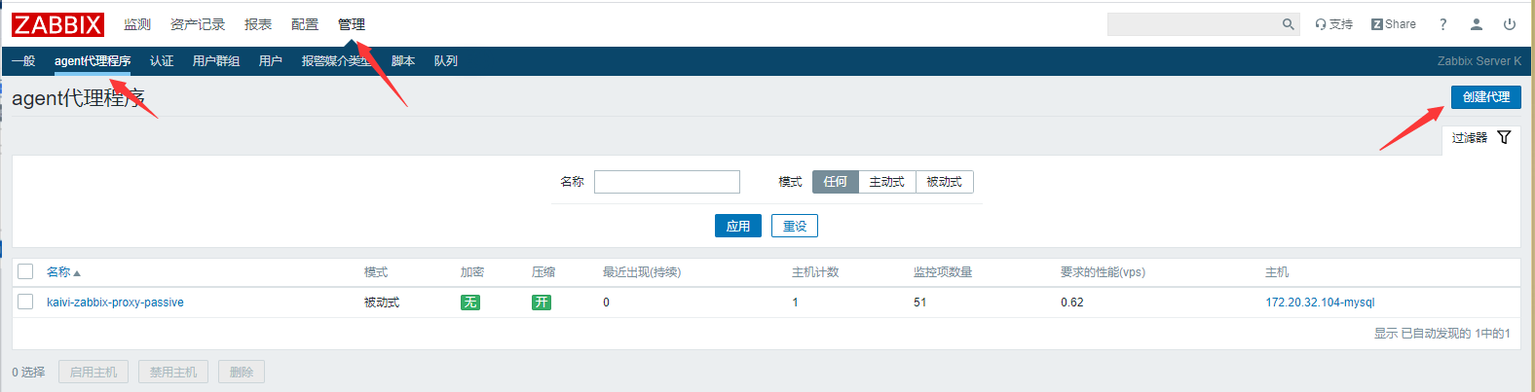Open the 配置 menu

coord(305,24)
